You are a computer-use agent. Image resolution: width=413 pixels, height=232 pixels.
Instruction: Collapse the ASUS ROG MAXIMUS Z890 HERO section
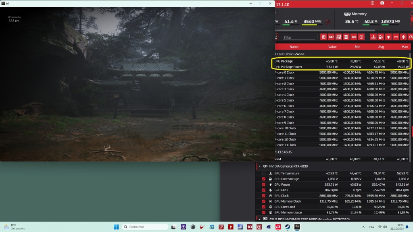coord(259,219)
